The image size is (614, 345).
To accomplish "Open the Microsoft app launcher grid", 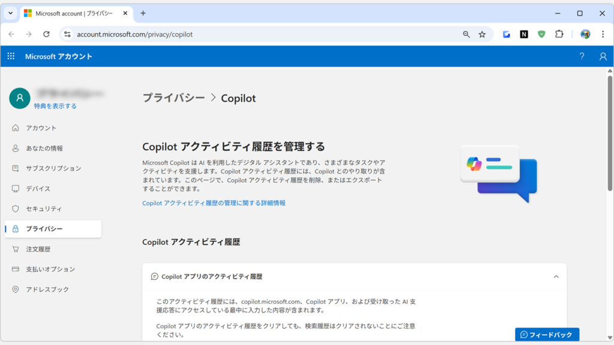I will pos(11,56).
